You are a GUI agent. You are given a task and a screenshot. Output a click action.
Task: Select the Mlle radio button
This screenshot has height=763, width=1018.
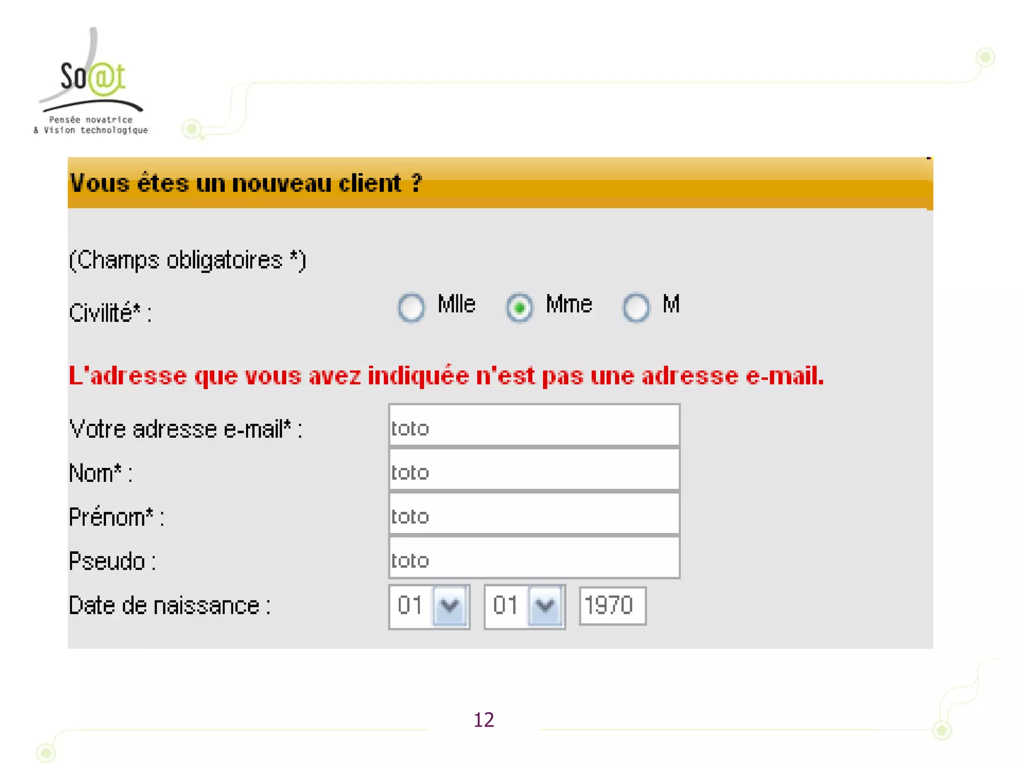coord(411,307)
